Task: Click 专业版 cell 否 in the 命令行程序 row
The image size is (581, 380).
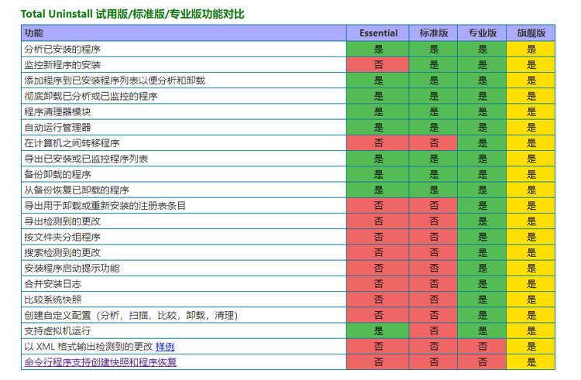Action: click(x=482, y=362)
